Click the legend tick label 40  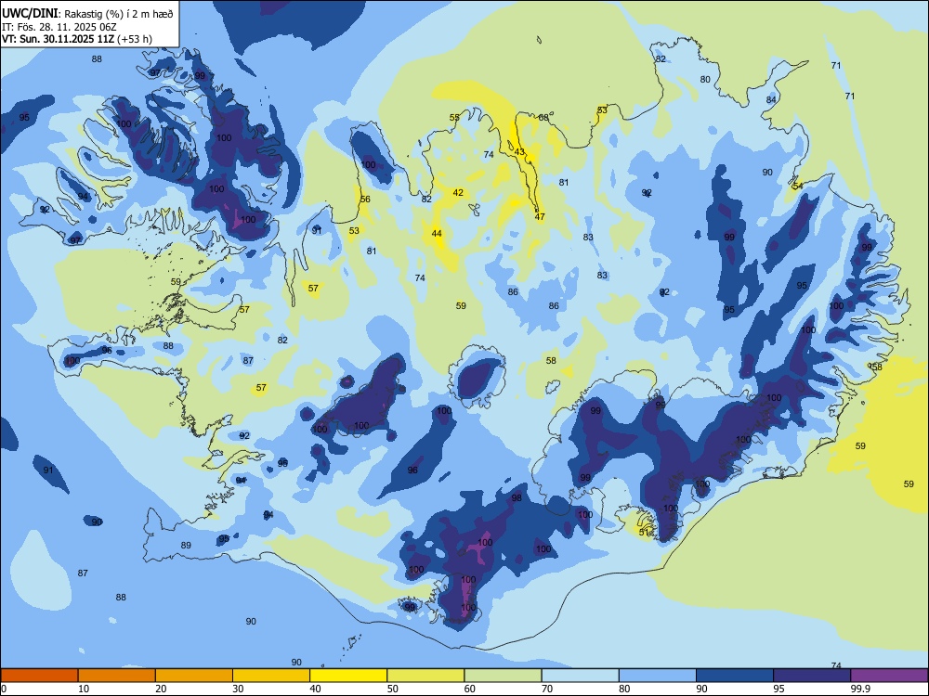point(315,689)
